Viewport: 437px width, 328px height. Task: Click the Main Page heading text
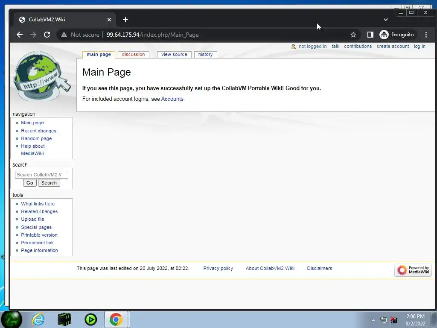[x=106, y=72]
